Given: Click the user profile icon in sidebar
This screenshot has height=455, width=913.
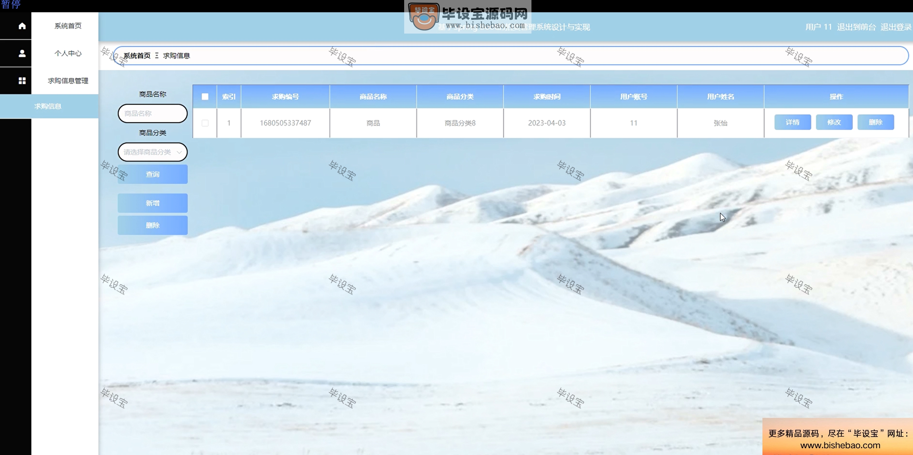Looking at the screenshot, I should click(x=22, y=54).
